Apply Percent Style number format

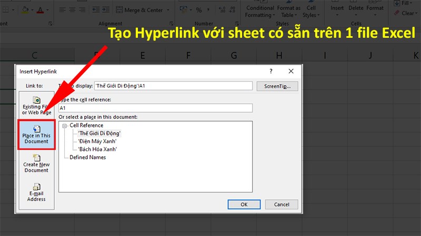coord(199,10)
